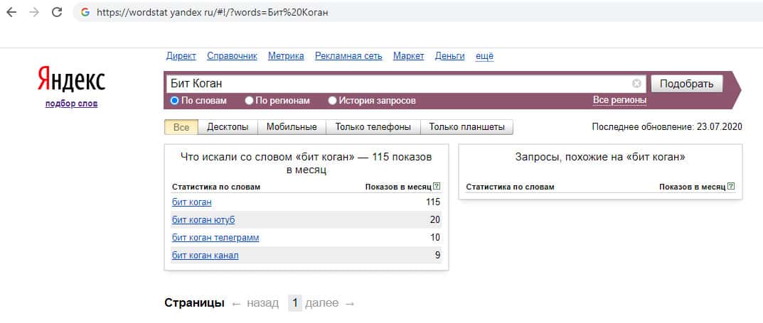Reload the page with the refresh icon
Image resolution: width=763 pixels, height=323 pixels.
coord(57,13)
